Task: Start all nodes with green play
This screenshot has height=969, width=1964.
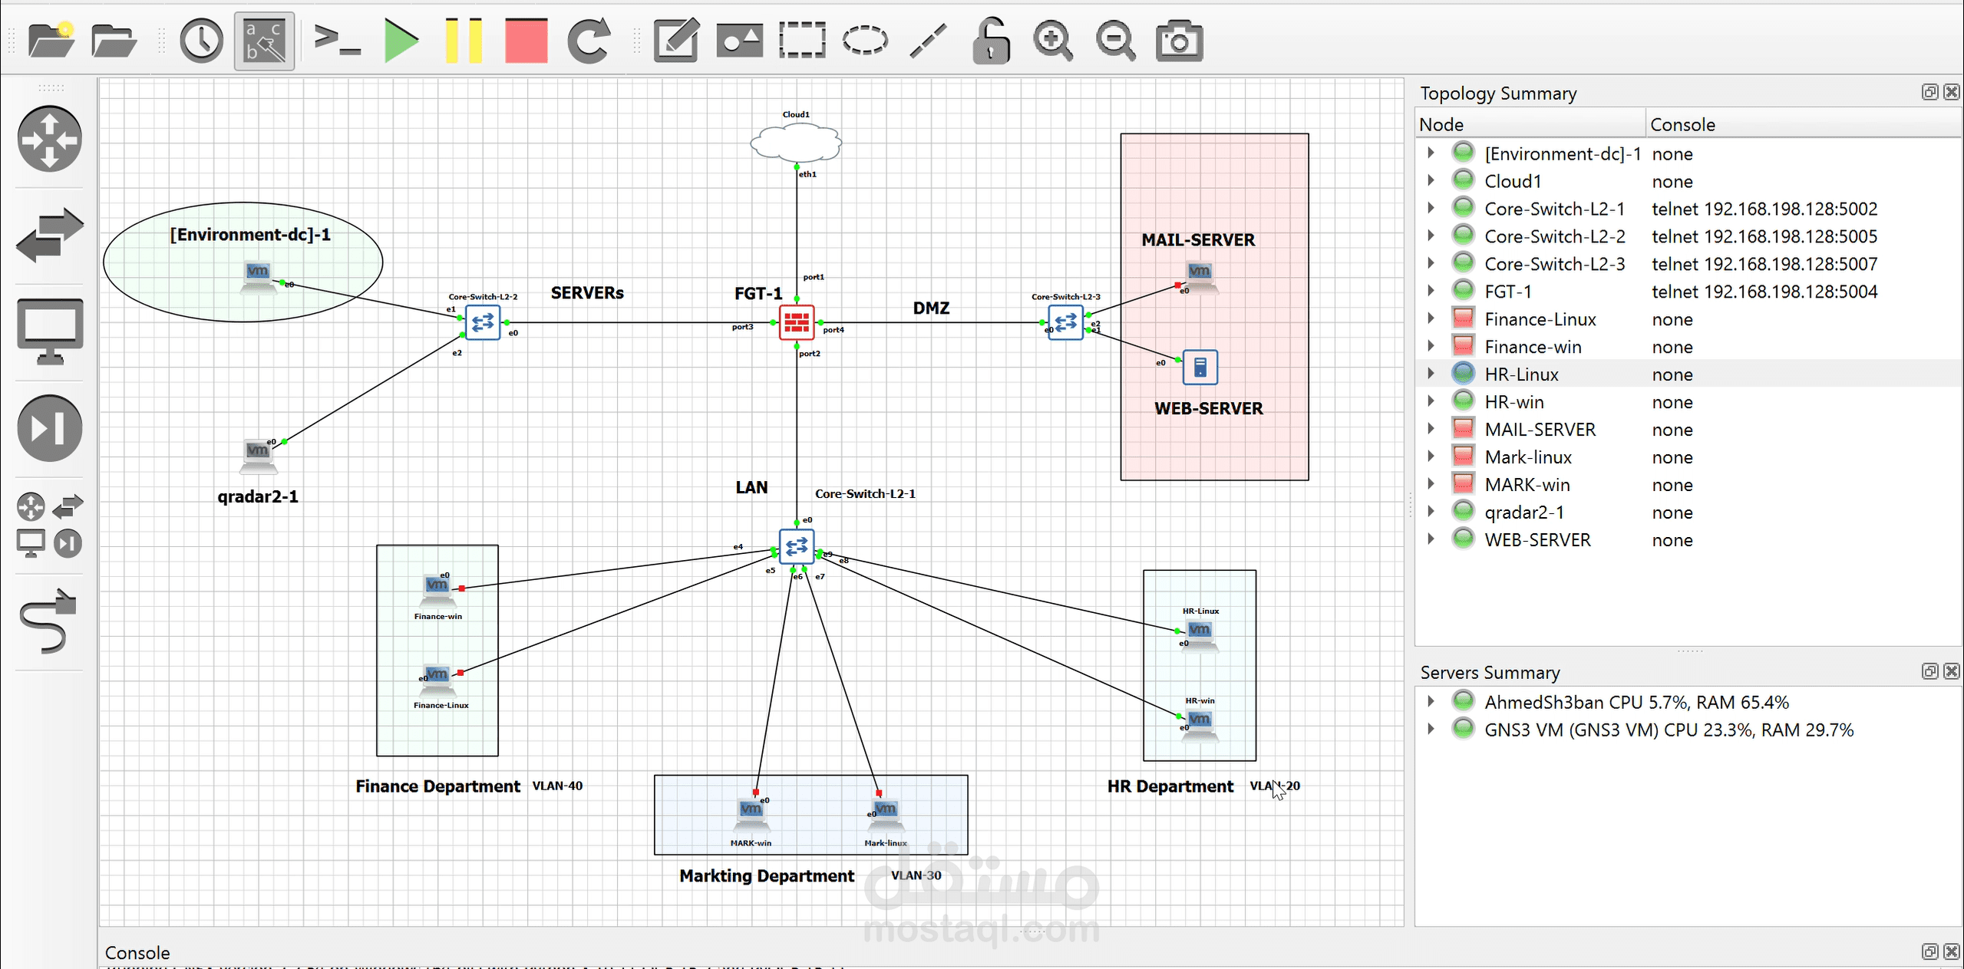Action: (401, 41)
